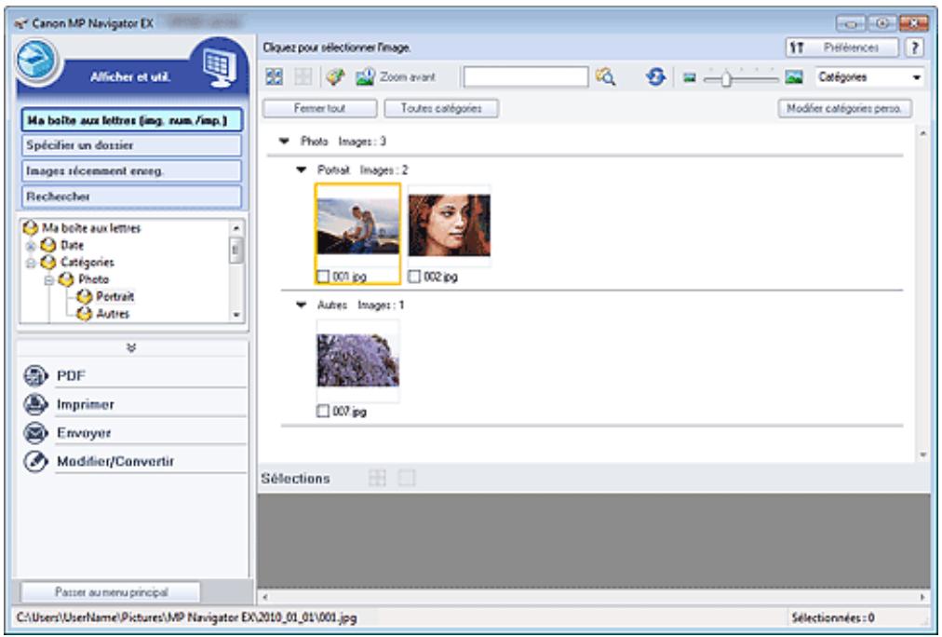942x637 pixels.
Task: Click Sélections pane right scroll arrow
Action: click(922, 597)
